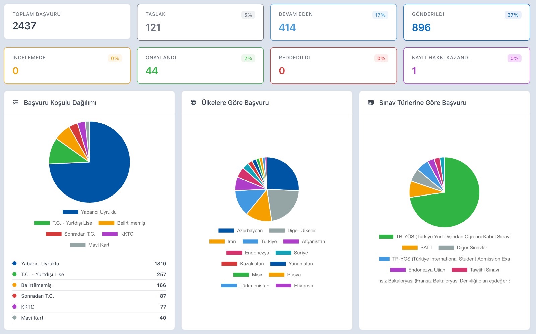This screenshot has height=334, width=536.
Task: Select the KKTC 77 list row
Action: (89, 307)
